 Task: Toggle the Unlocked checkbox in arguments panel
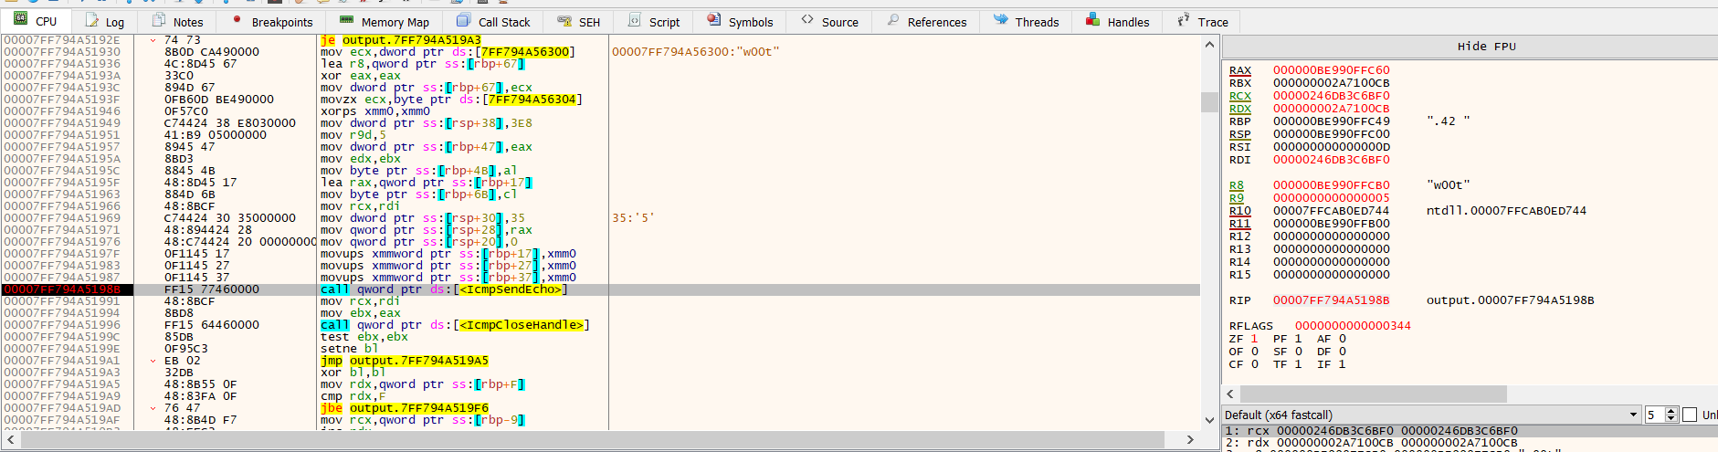pyautogui.click(x=1690, y=415)
